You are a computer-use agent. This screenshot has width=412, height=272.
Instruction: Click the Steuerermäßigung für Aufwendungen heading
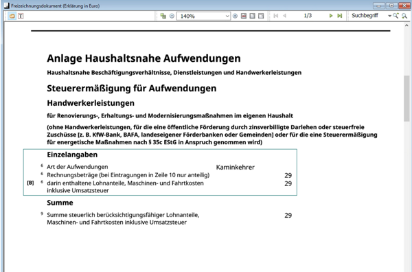[132, 89]
